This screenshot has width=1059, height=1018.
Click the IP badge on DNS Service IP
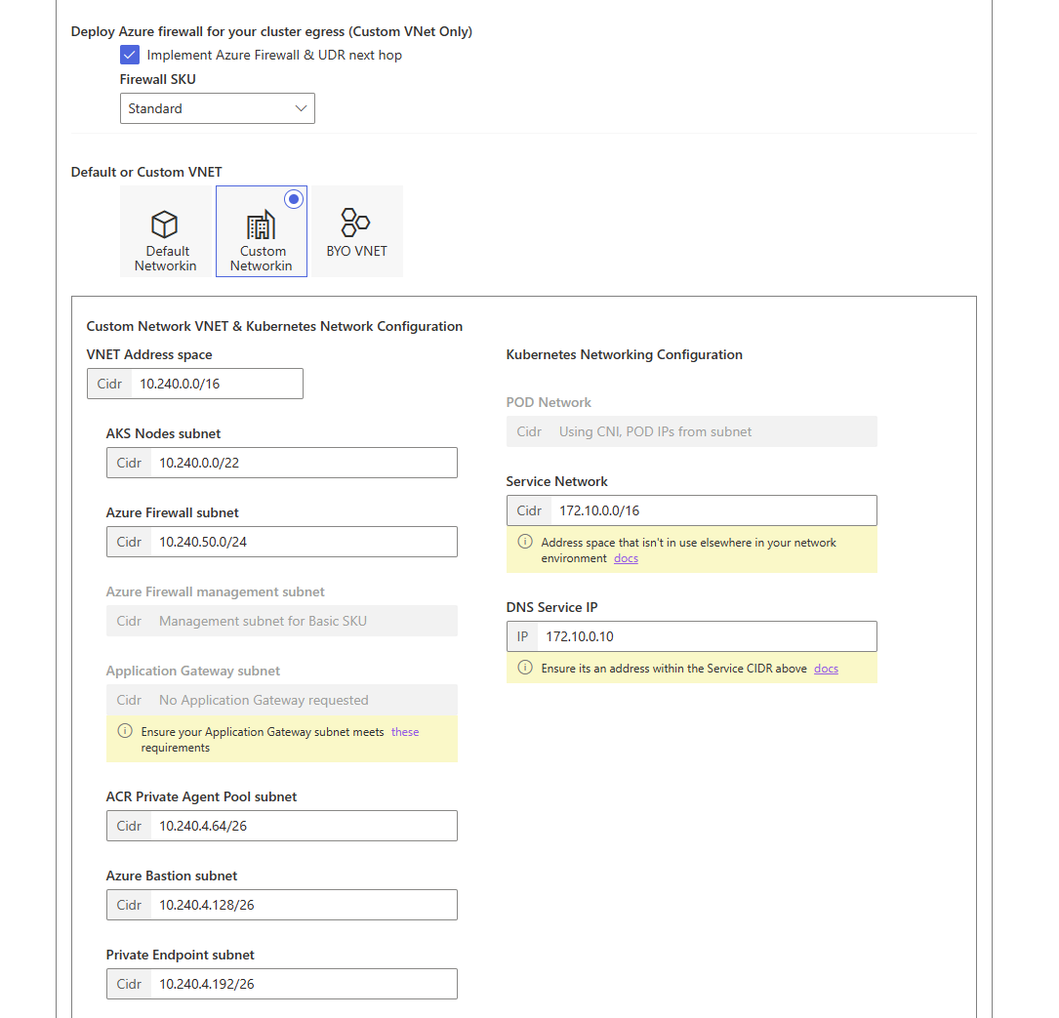tap(522, 636)
